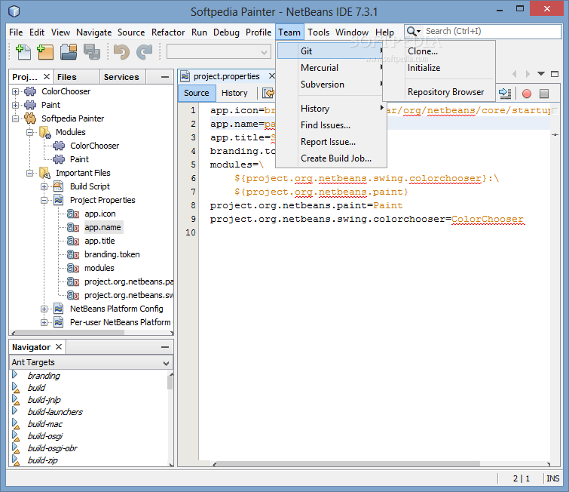Screen dimensions: 569x492
Task: Click the search magnifier icon
Action: [413, 31]
